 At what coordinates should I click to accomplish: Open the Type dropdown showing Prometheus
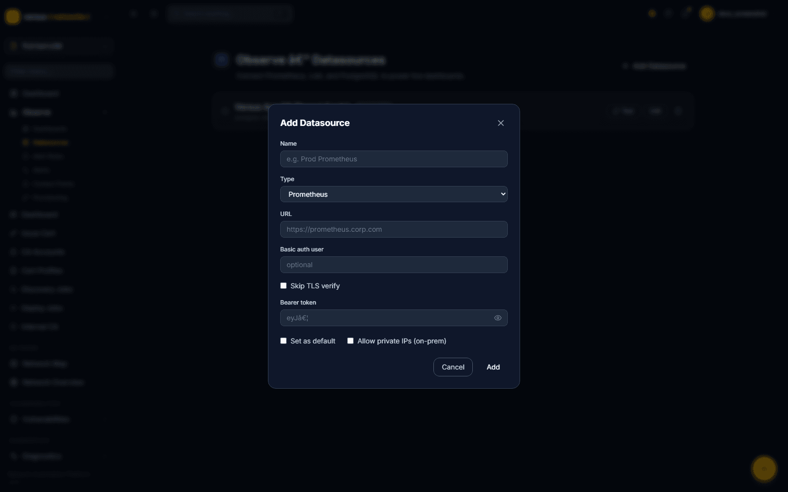[x=394, y=194]
